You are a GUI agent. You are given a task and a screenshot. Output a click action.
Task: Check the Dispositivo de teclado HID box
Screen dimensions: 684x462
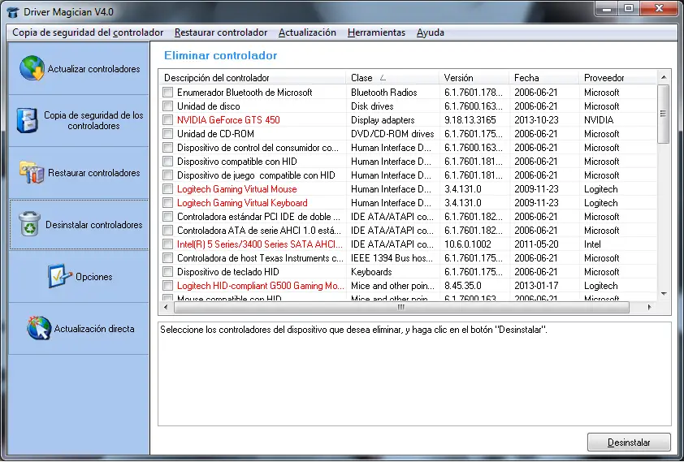tap(167, 271)
